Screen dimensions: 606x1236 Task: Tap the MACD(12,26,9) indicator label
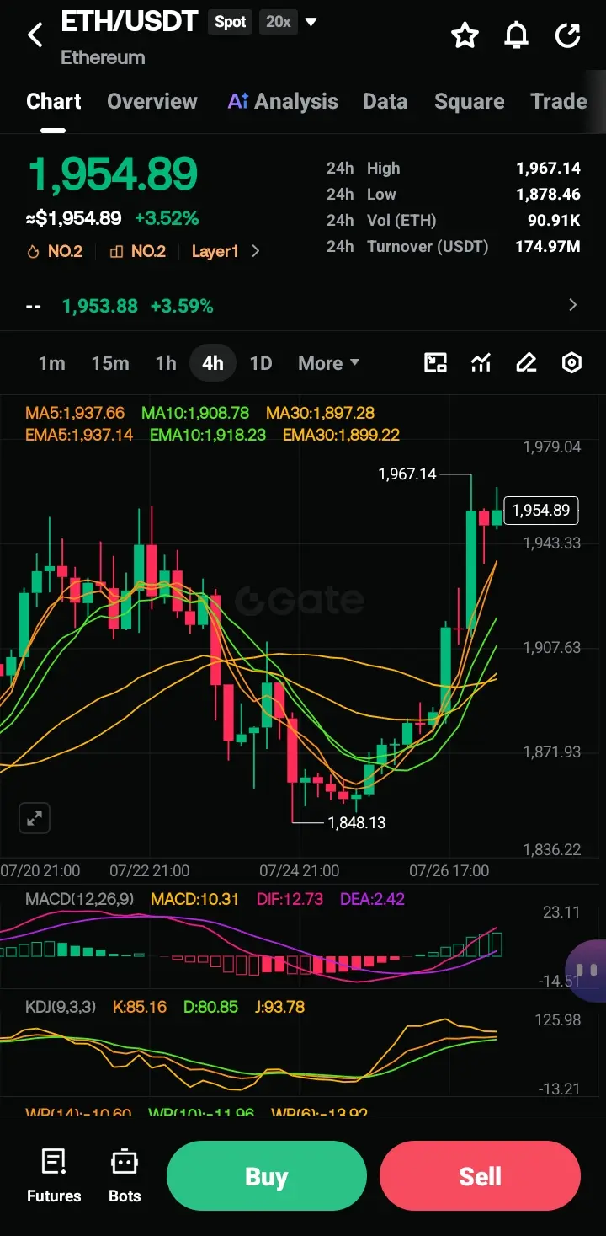[x=79, y=899]
